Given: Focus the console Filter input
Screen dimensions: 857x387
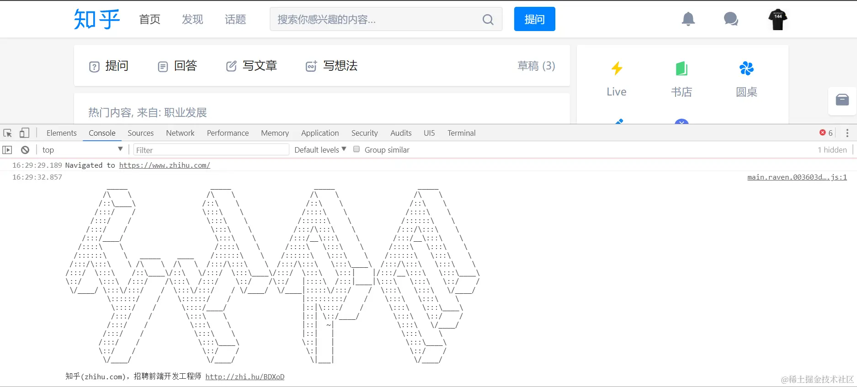Looking at the screenshot, I should pyautogui.click(x=211, y=150).
